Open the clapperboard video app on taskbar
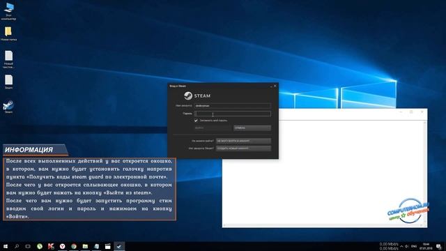The width and height of the screenshot is (446, 251). click(108, 246)
